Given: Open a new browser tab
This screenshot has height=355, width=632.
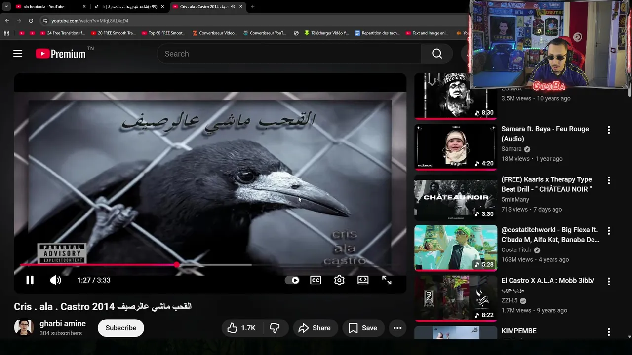Looking at the screenshot, I should [x=253, y=7].
